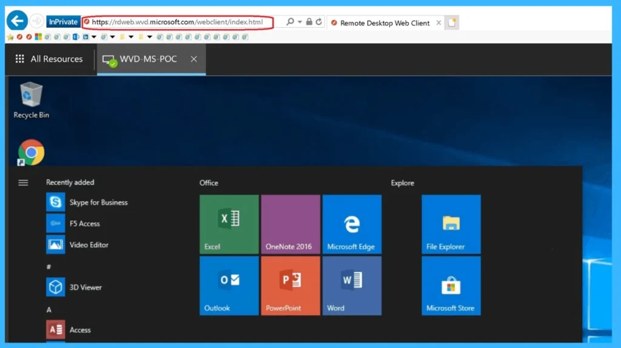Expand the Start menu hamburger button
Viewport: 621px width, 348px height.
click(23, 182)
